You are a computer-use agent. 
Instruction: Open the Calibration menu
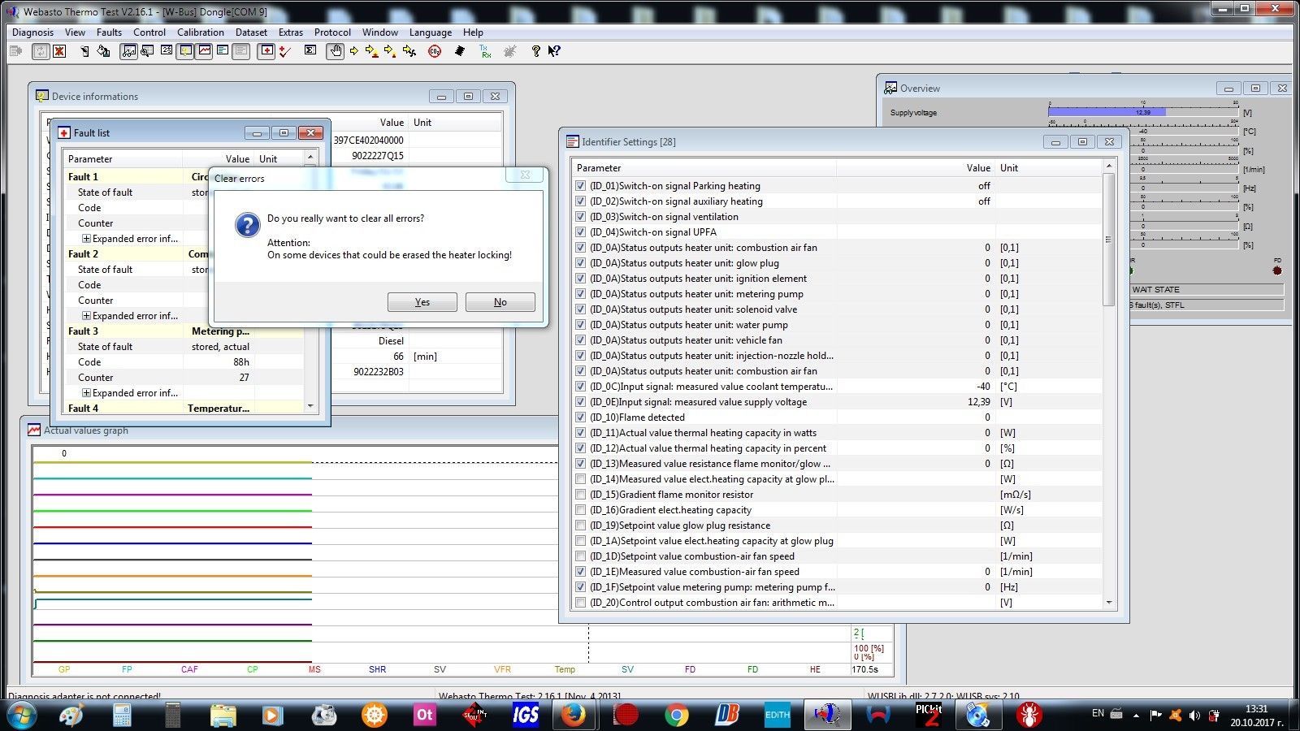point(200,32)
